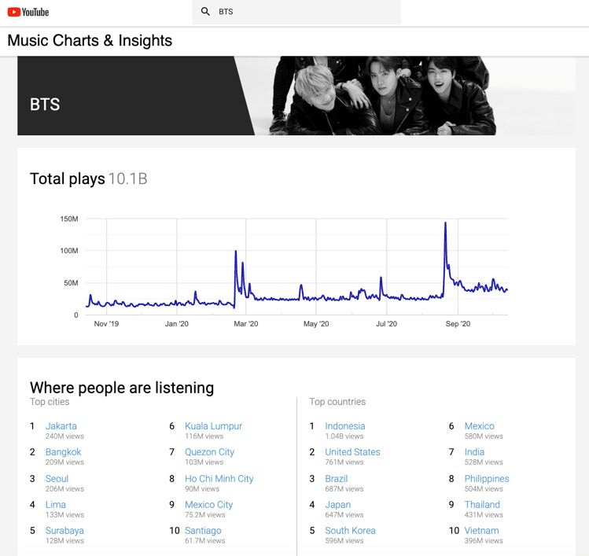Click the chart spike before Mar '20
Viewport: 589px width, 556px height.
236,251
